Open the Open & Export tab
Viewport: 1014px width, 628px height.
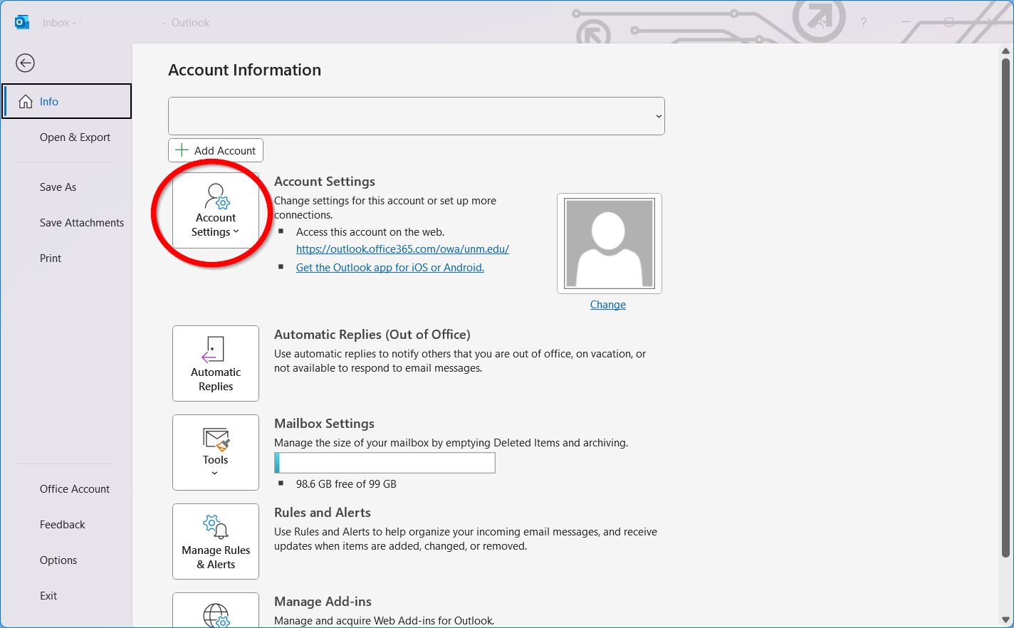tap(75, 137)
